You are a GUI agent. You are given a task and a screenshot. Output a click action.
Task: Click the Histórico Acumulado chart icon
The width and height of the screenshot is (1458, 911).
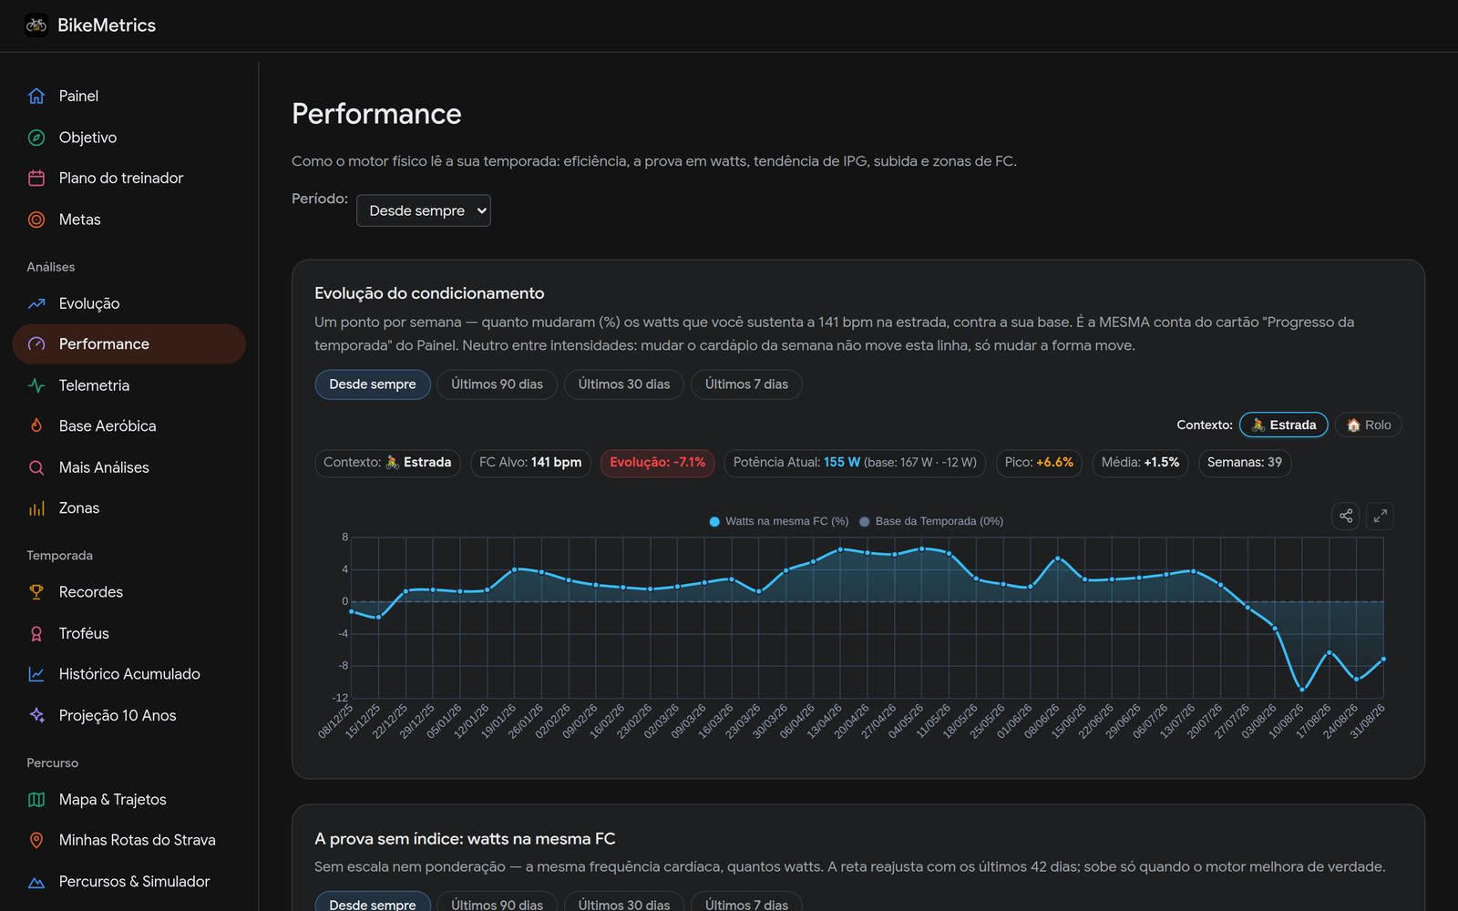(x=36, y=674)
